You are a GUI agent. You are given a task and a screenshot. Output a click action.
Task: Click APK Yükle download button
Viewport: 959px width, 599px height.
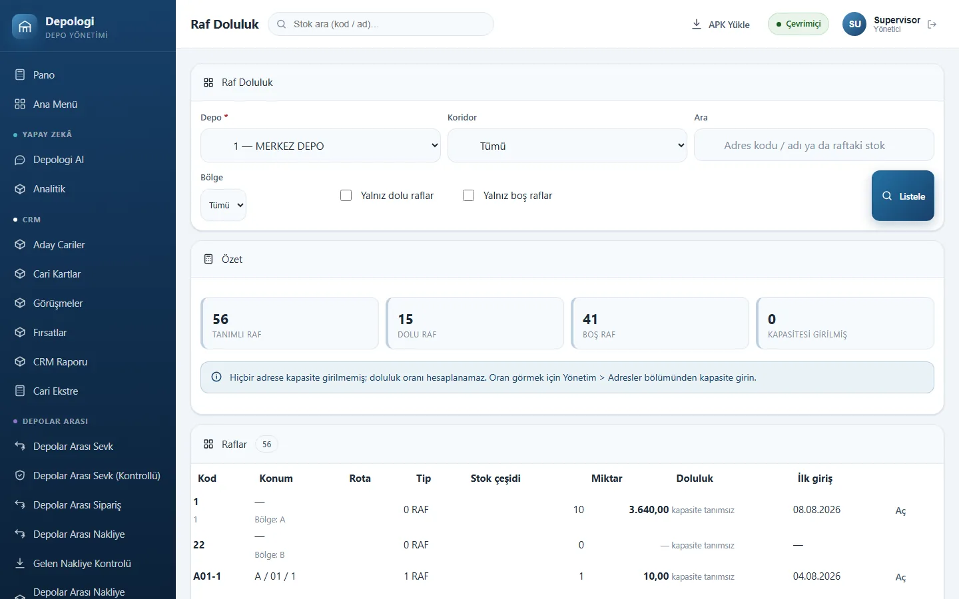[721, 25]
